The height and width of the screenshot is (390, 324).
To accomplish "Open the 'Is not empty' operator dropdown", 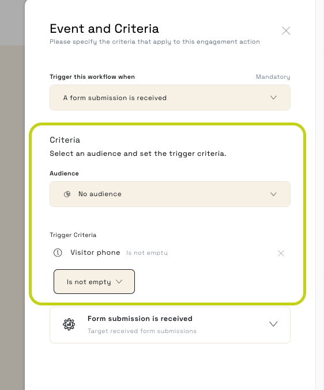I will (x=94, y=281).
